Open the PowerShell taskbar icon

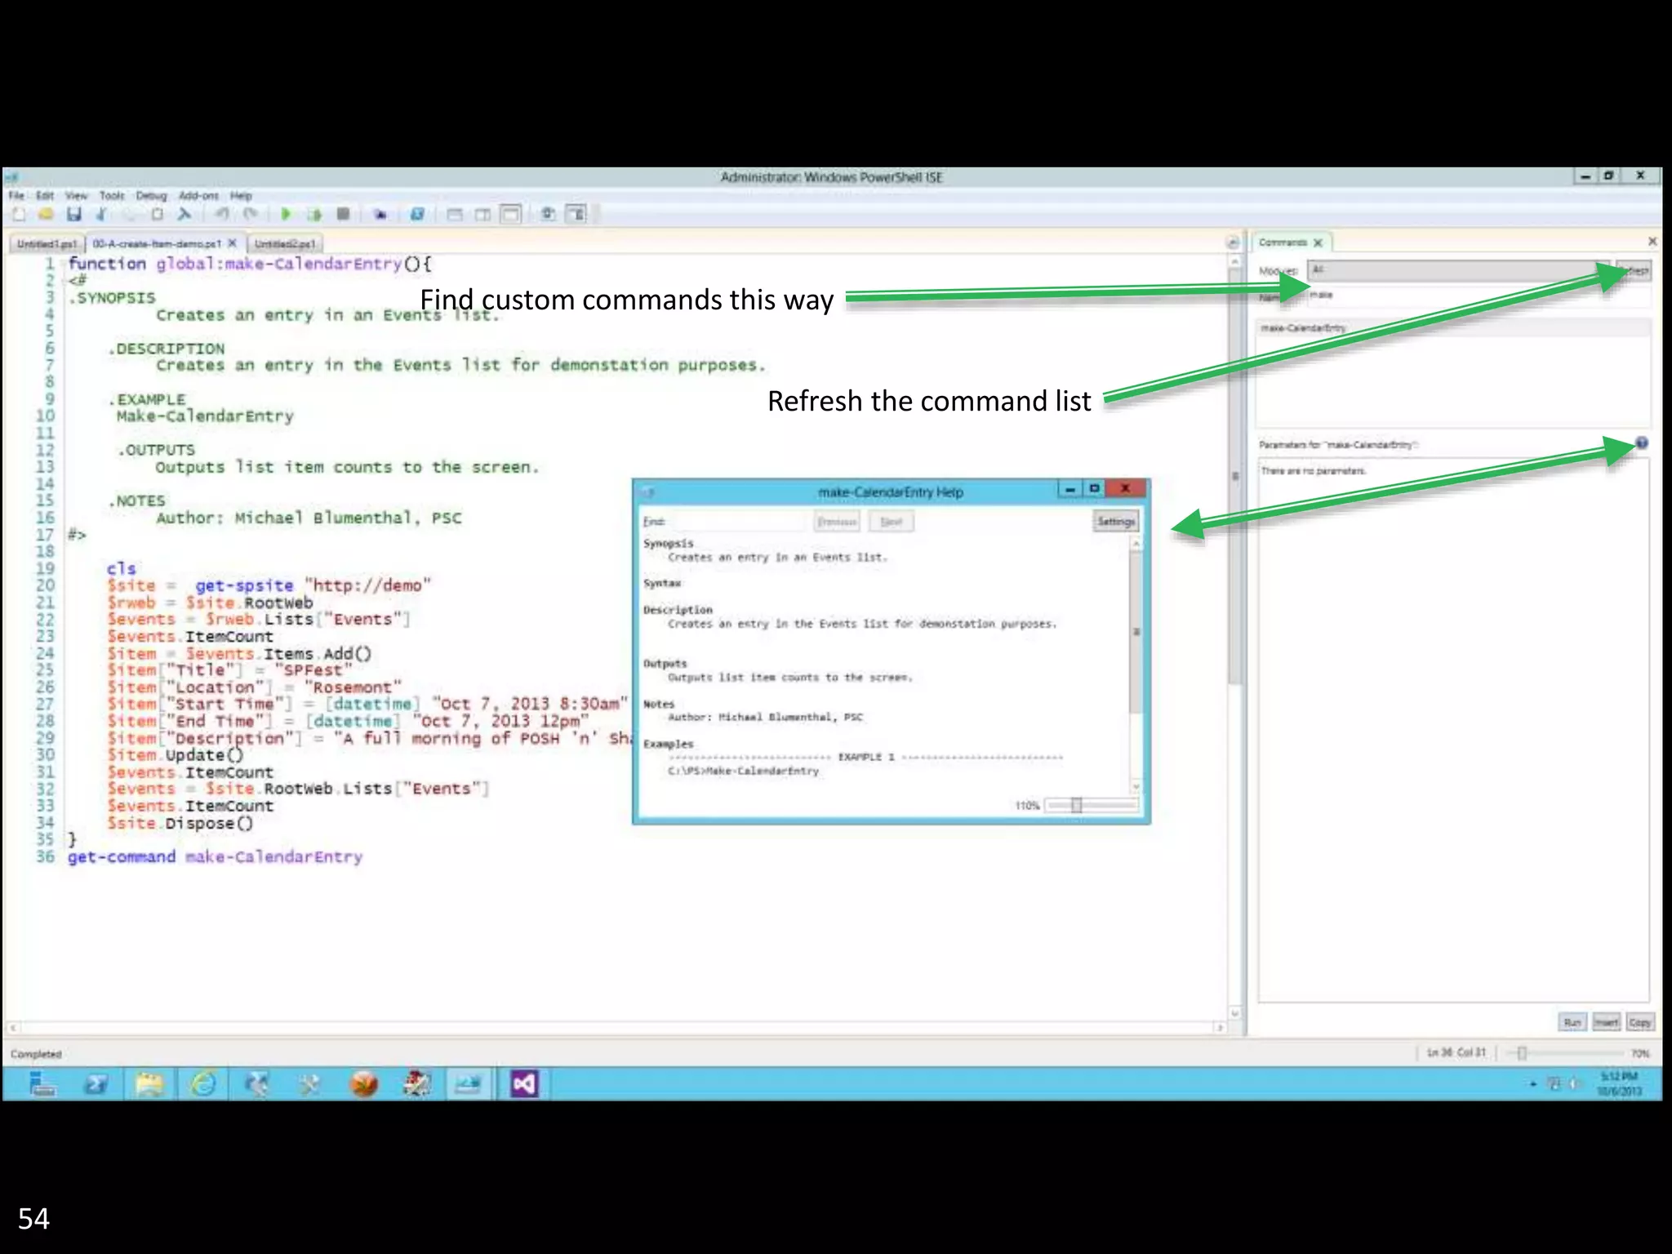click(x=96, y=1084)
